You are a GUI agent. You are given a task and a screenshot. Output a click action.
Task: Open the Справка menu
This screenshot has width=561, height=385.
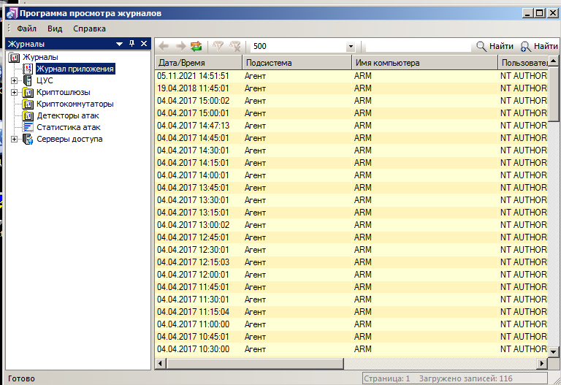tap(89, 28)
